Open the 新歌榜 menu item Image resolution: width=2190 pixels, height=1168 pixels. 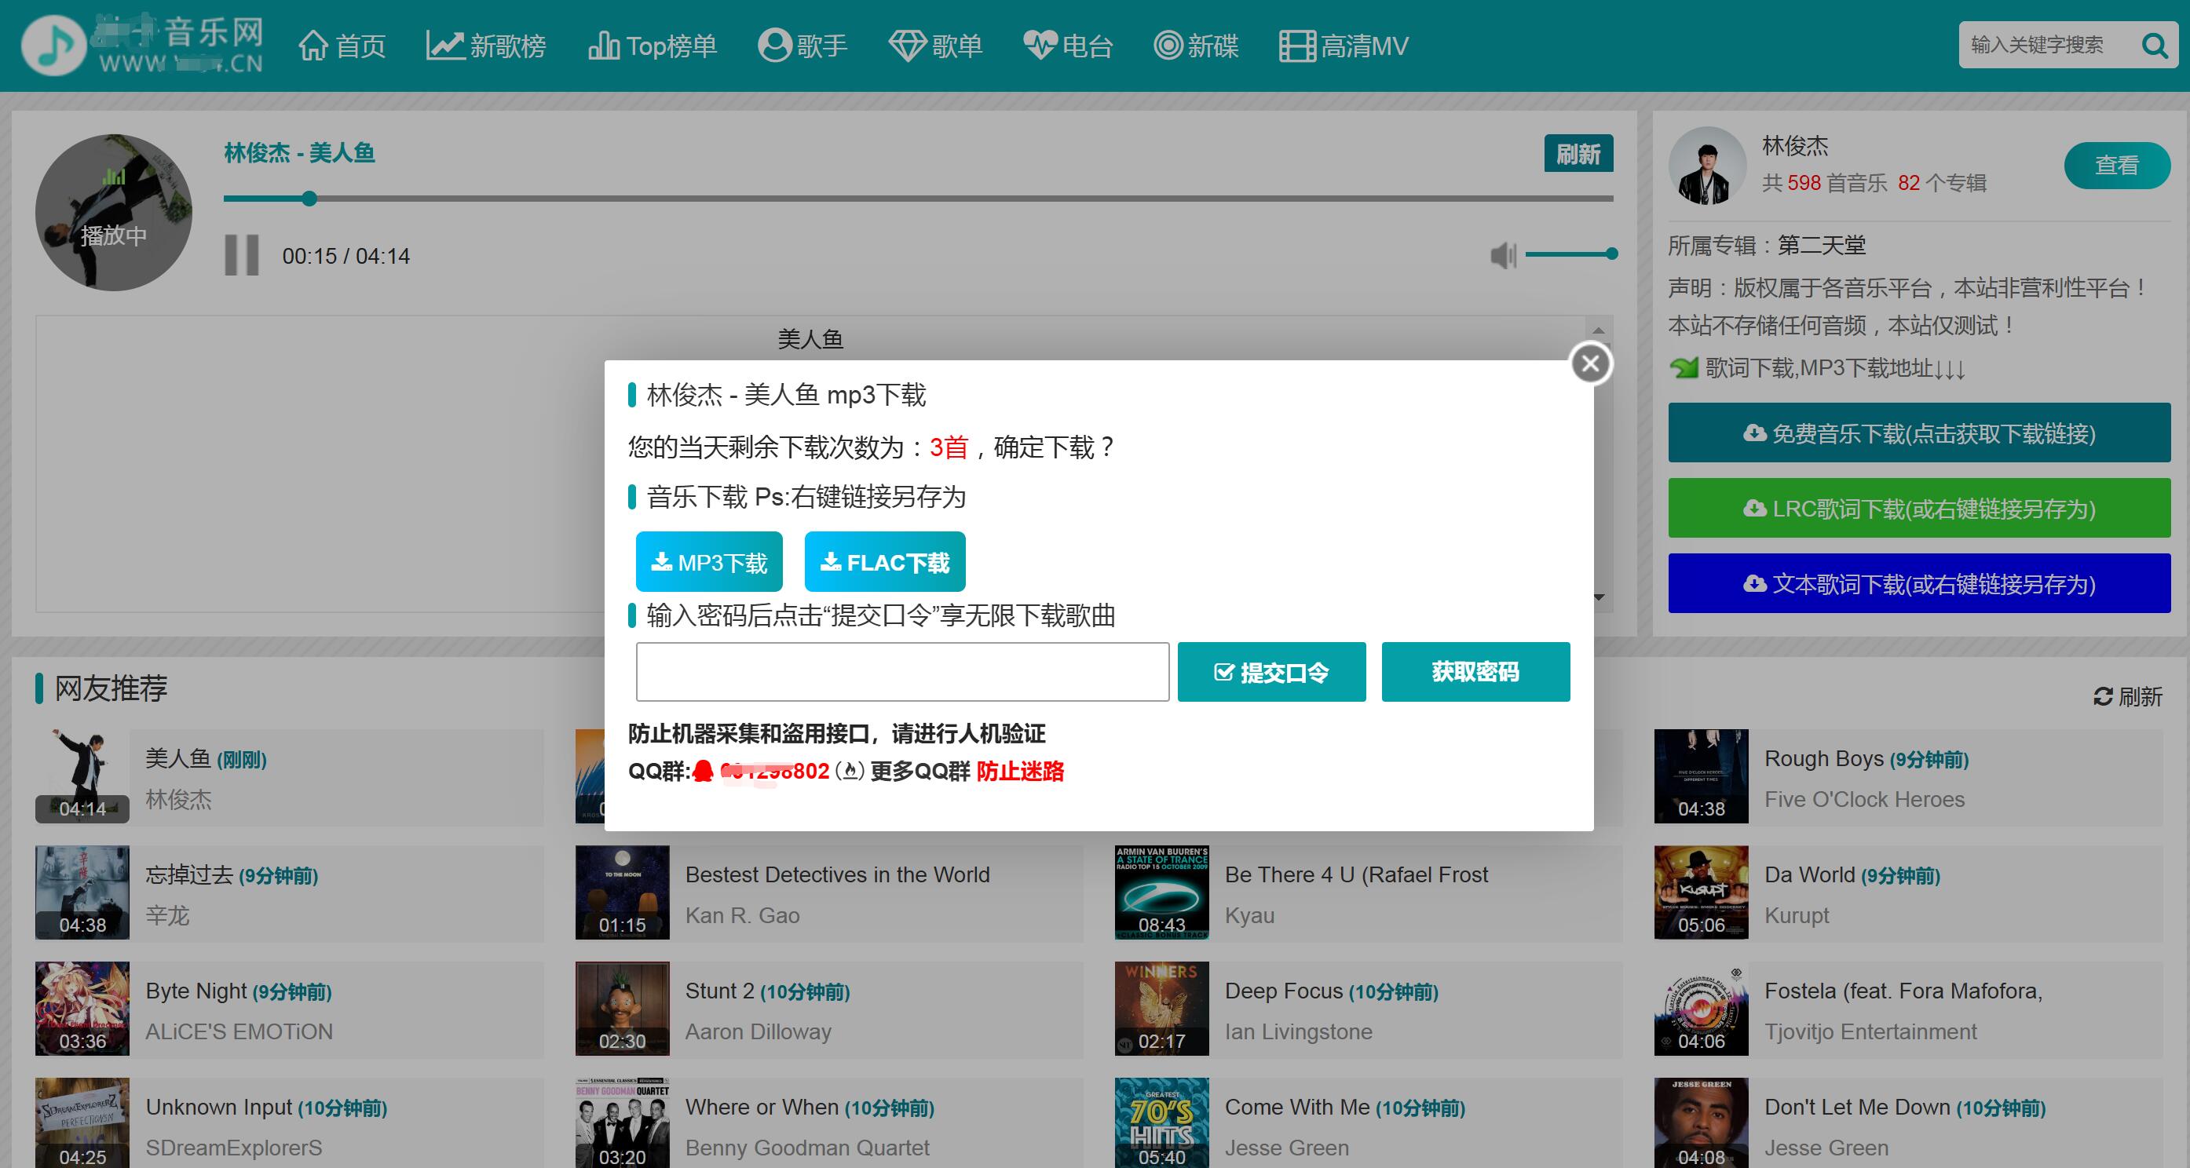click(484, 45)
